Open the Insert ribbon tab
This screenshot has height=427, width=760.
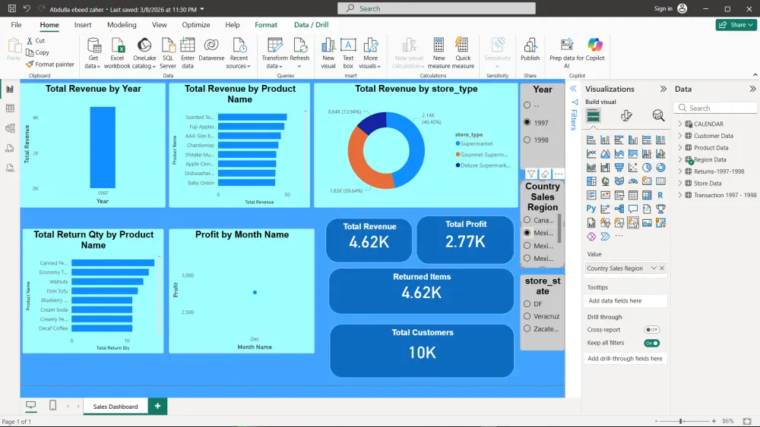tap(83, 25)
